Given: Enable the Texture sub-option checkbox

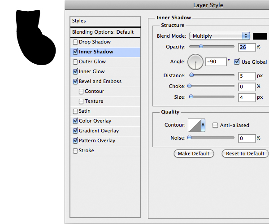Looking at the screenshot, I should 81,101.
